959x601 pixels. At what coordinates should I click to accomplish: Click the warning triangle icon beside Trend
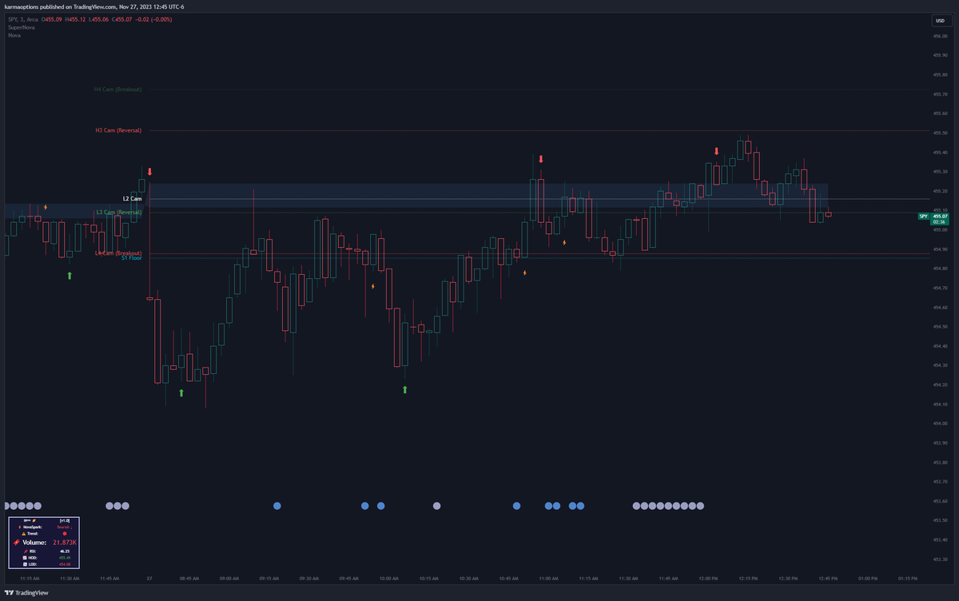pyautogui.click(x=24, y=534)
